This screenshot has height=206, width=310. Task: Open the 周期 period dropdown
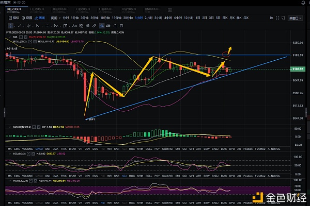pos(56,17)
